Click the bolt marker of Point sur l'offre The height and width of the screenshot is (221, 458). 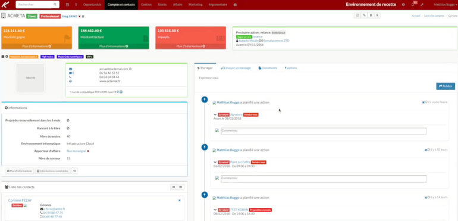point(205,147)
